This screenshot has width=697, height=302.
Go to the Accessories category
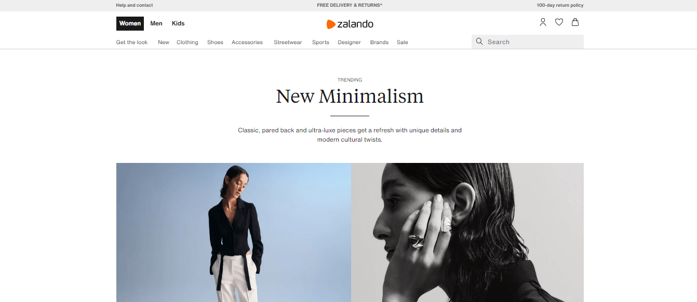tap(247, 43)
